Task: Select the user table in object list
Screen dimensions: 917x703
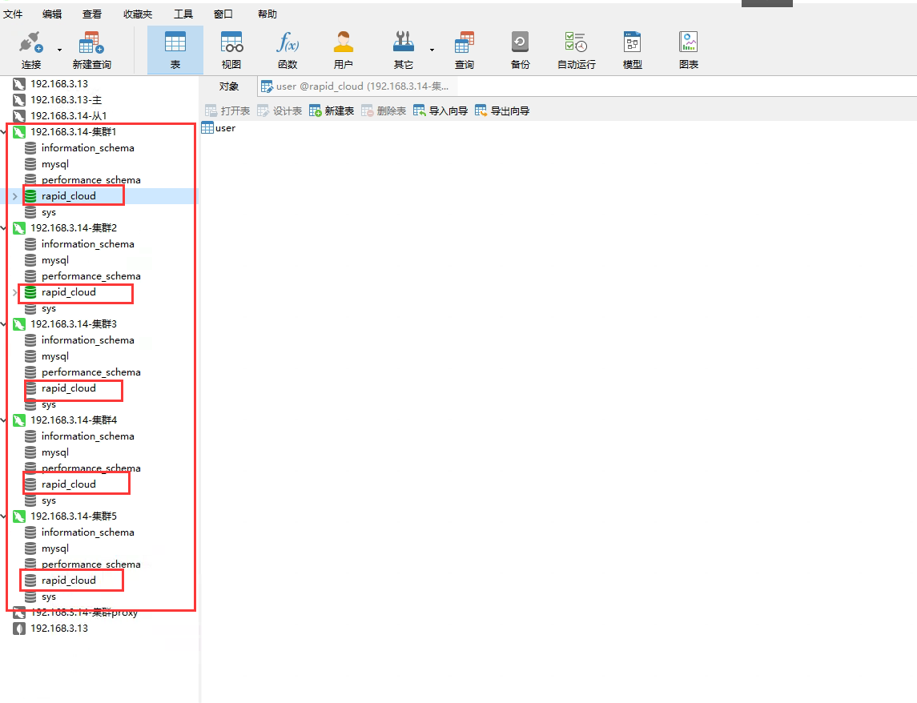Action: [x=218, y=128]
